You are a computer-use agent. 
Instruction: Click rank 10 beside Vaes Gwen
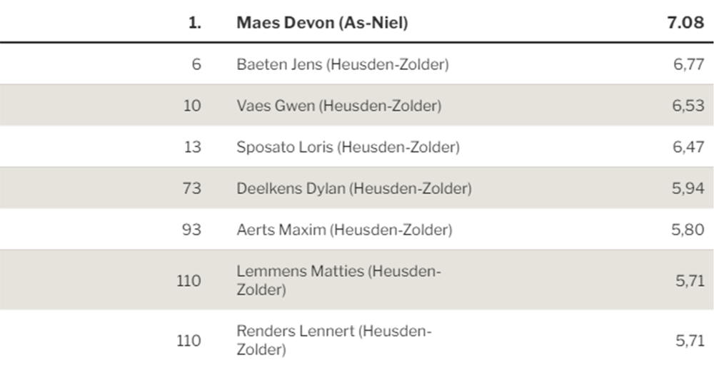tap(191, 106)
